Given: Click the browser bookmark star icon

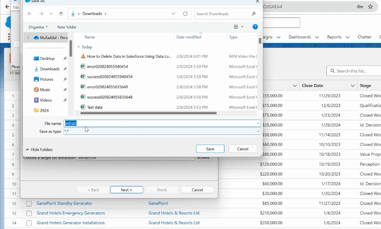Looking at the screenshot, I should click(x=370, y=7).
